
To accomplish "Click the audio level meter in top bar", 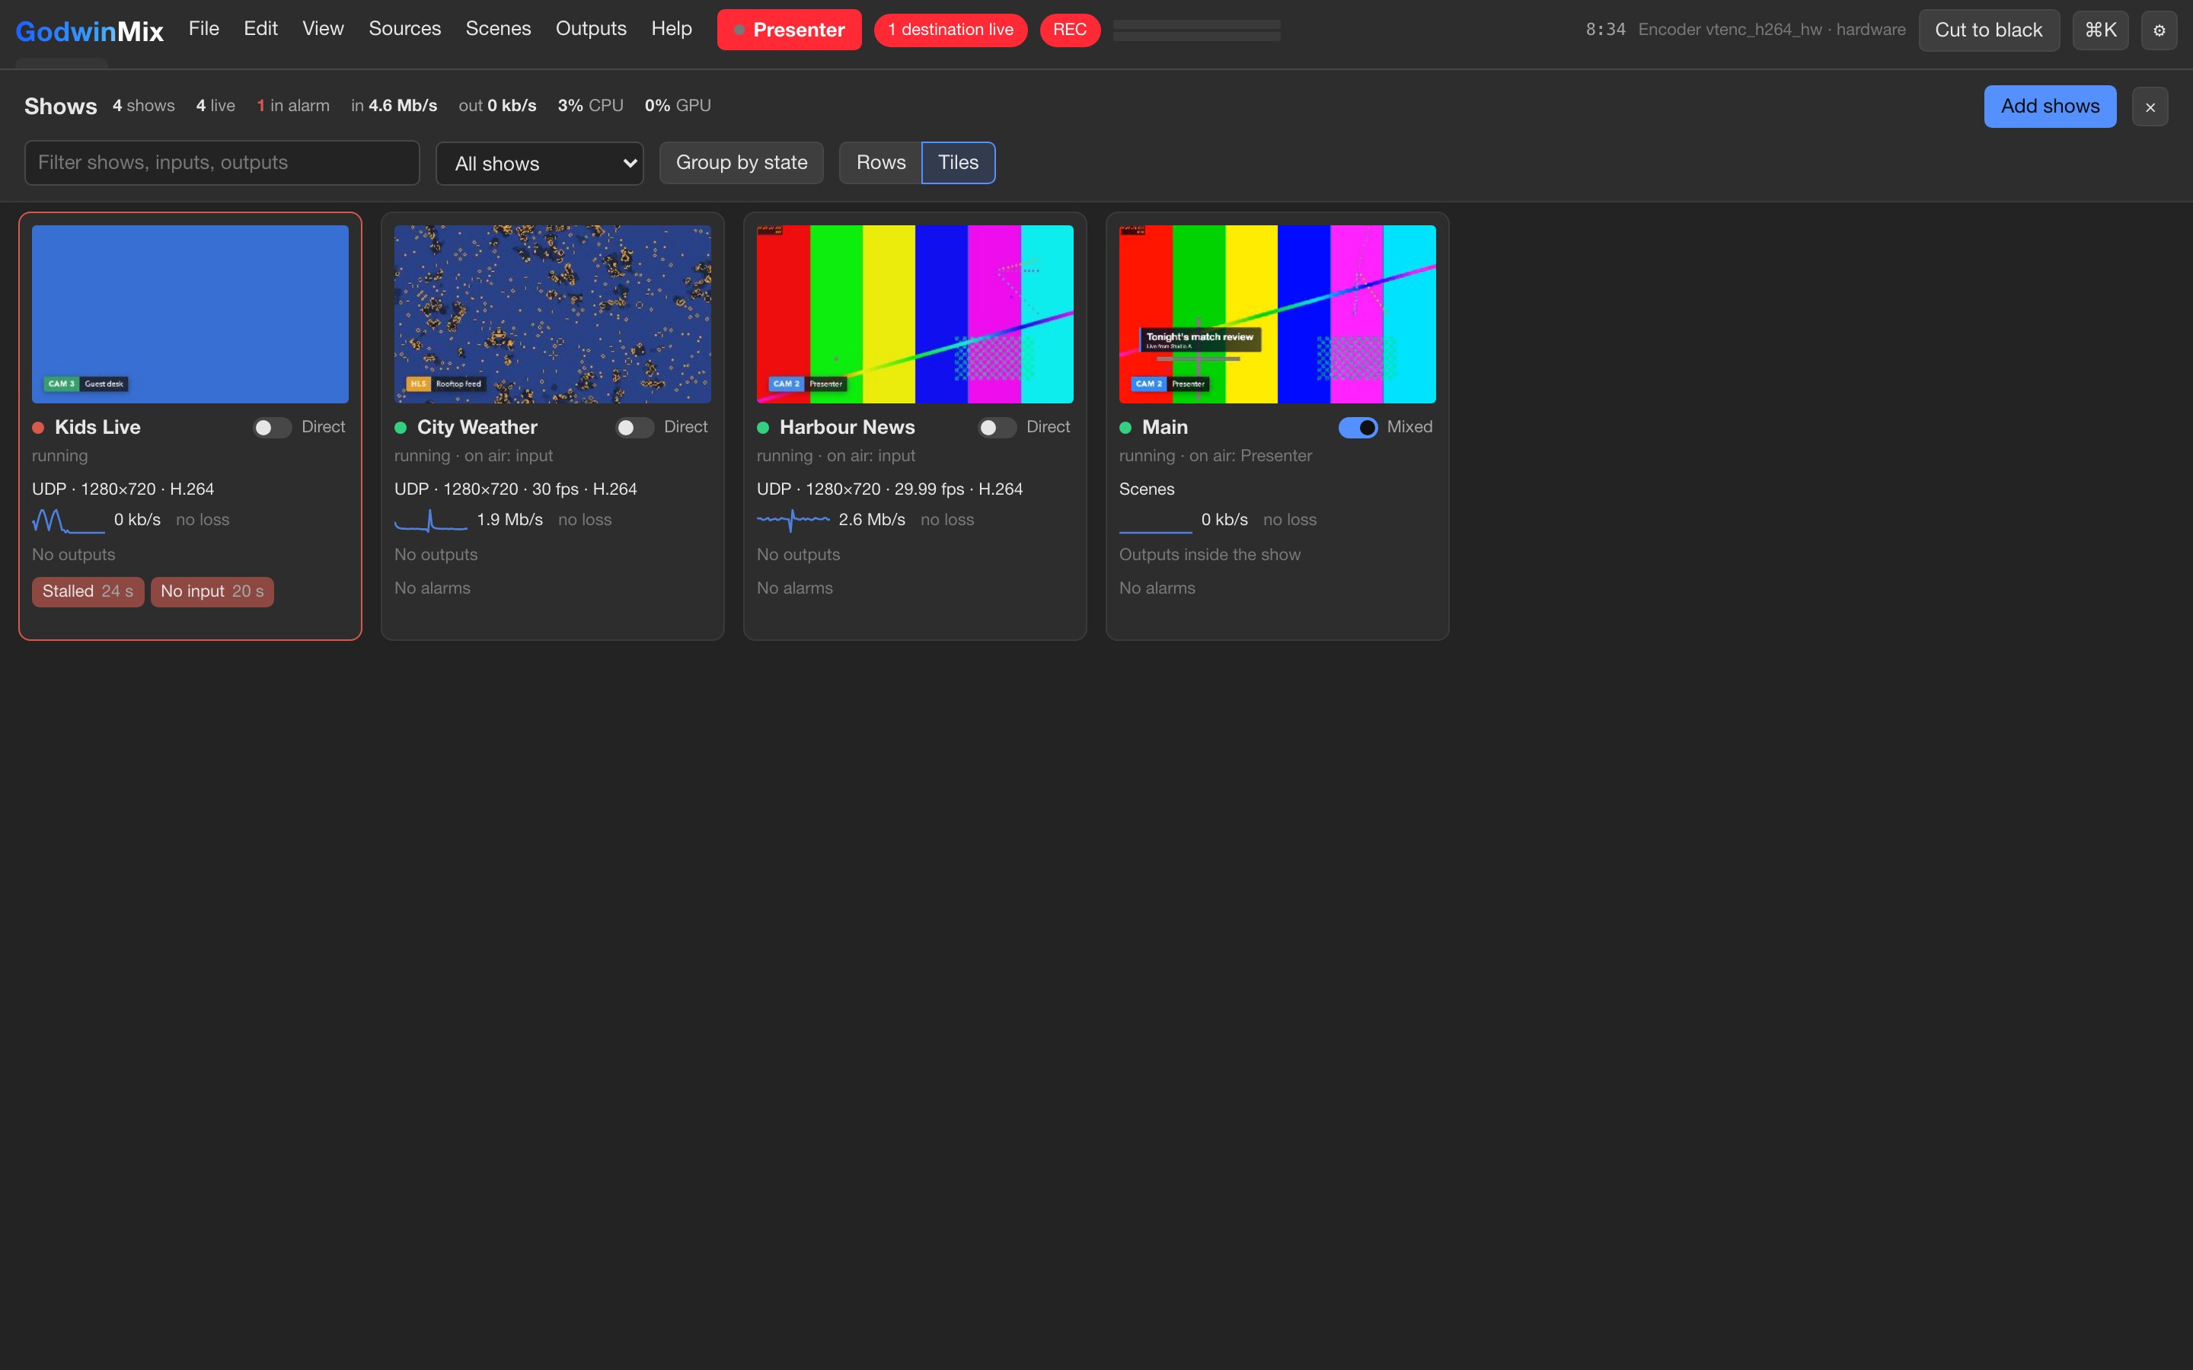I will [1196, 30].
